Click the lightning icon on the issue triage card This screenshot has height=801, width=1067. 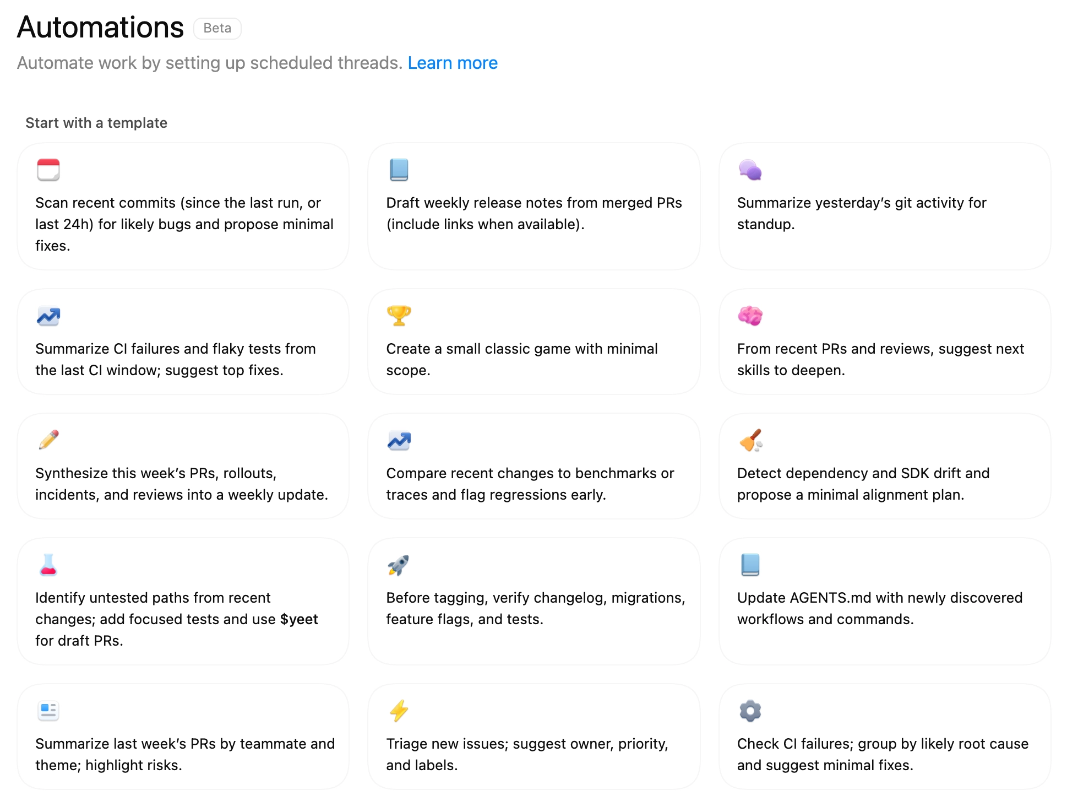399,711
